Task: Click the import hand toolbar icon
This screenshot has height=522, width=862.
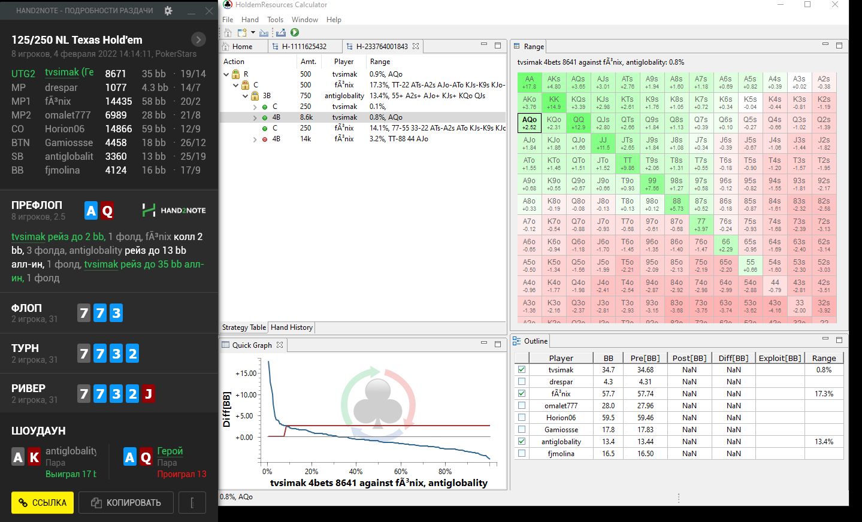Action: tap(264, 32)
